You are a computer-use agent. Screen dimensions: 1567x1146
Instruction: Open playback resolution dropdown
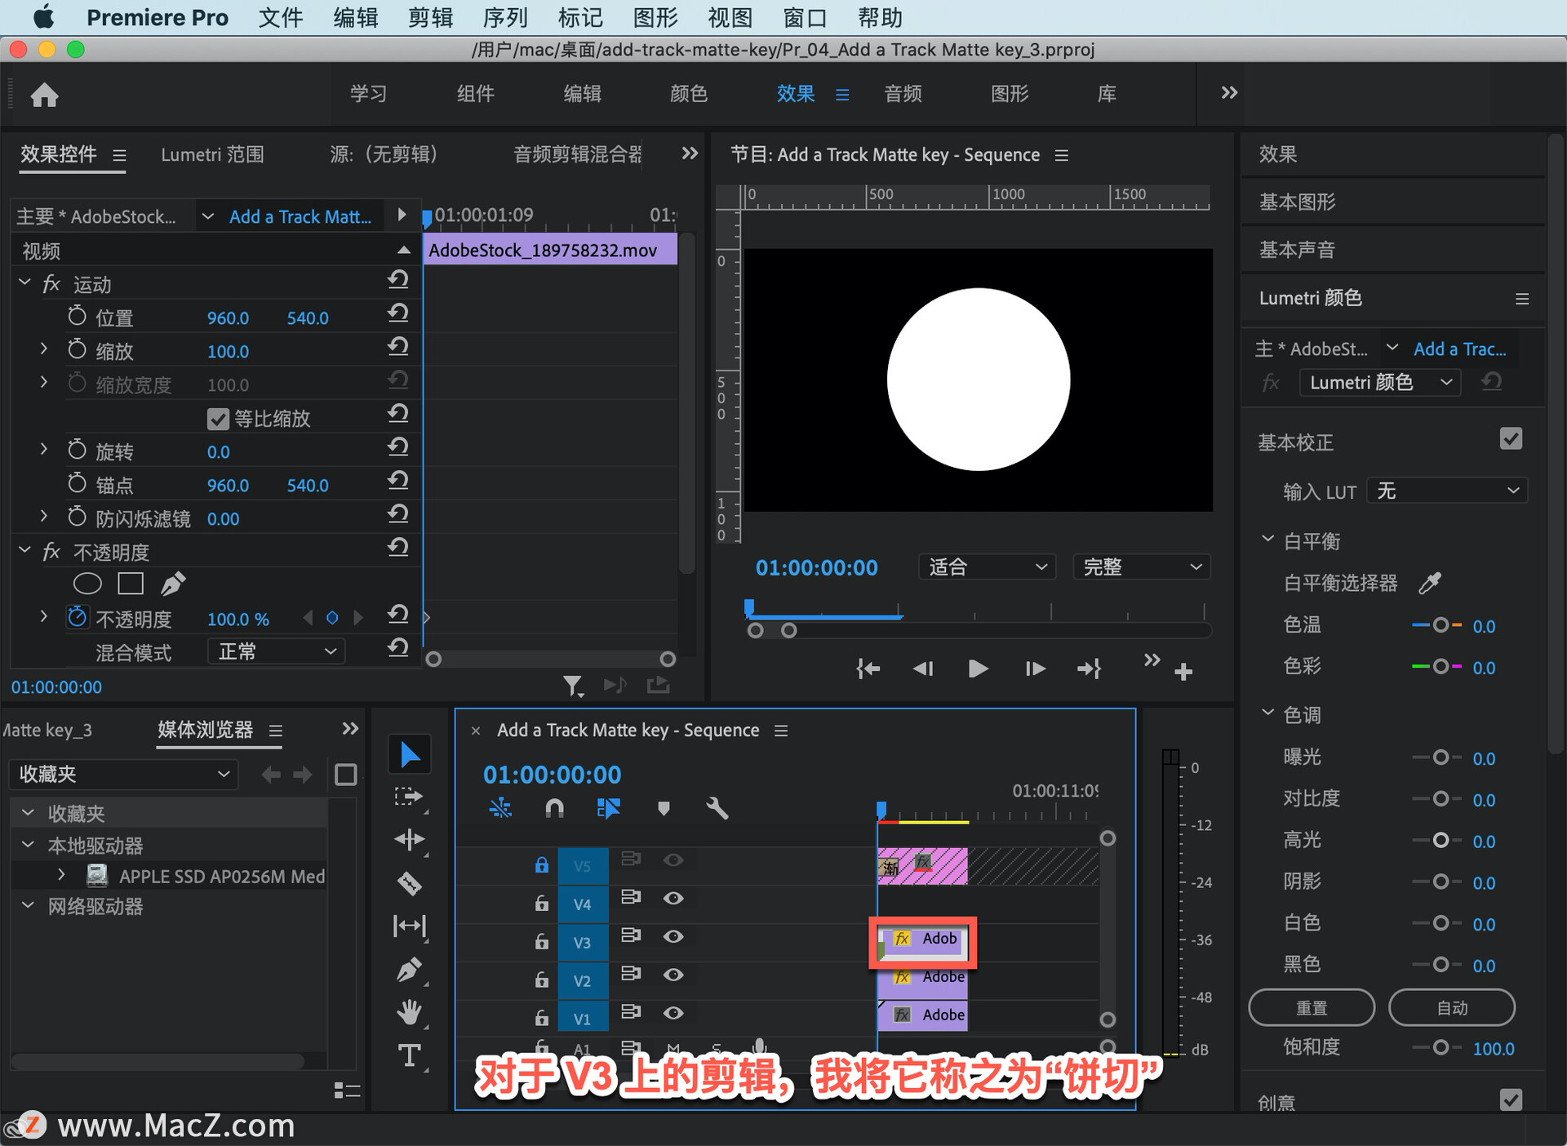pos(1141,566)
